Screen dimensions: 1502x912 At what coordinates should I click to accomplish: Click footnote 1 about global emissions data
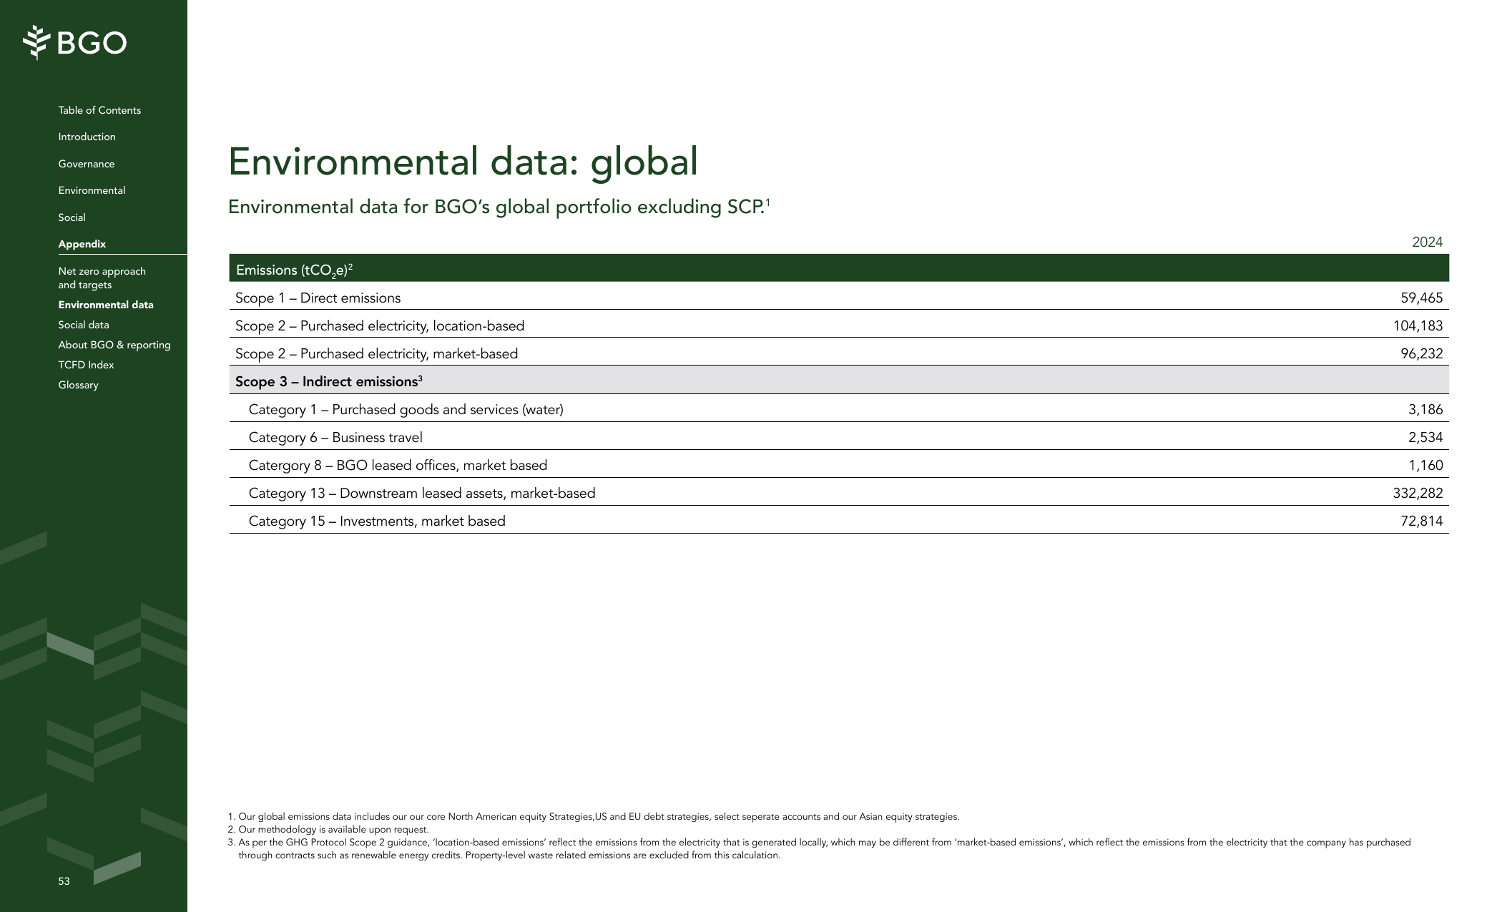tap(594, 817)
